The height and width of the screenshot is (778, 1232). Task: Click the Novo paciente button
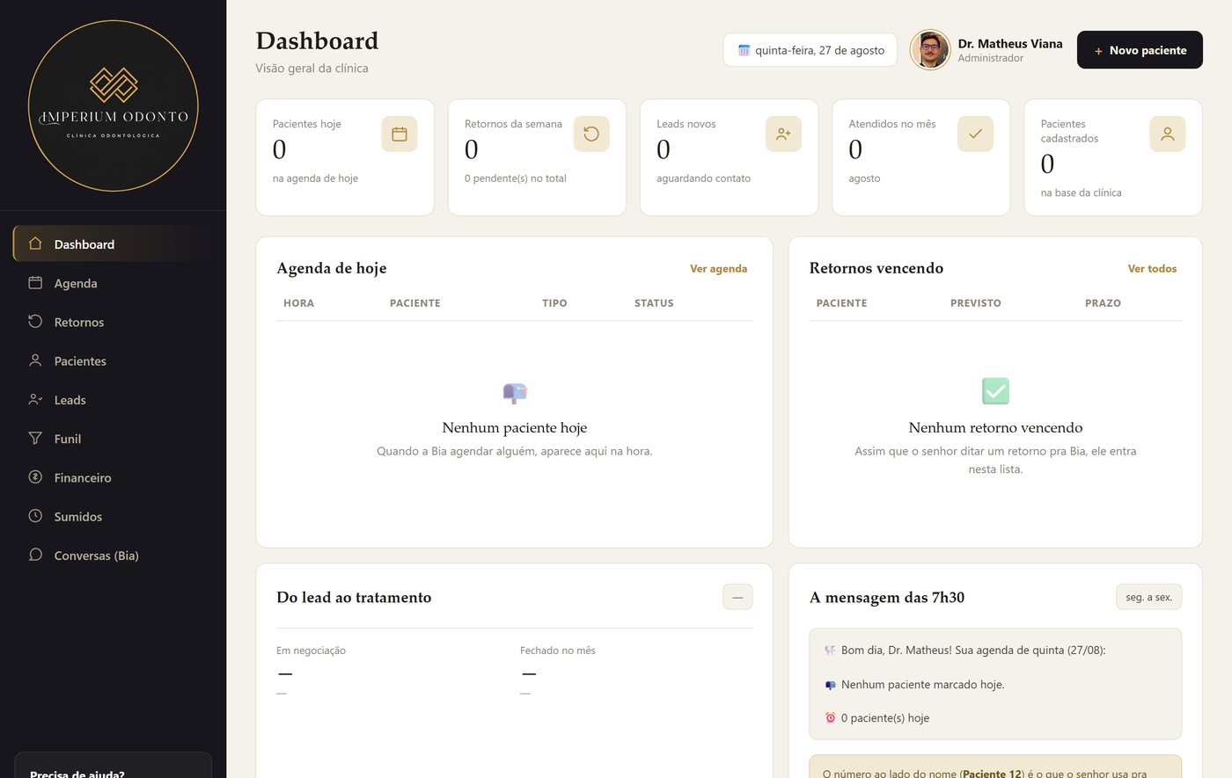click(1140, 50)
